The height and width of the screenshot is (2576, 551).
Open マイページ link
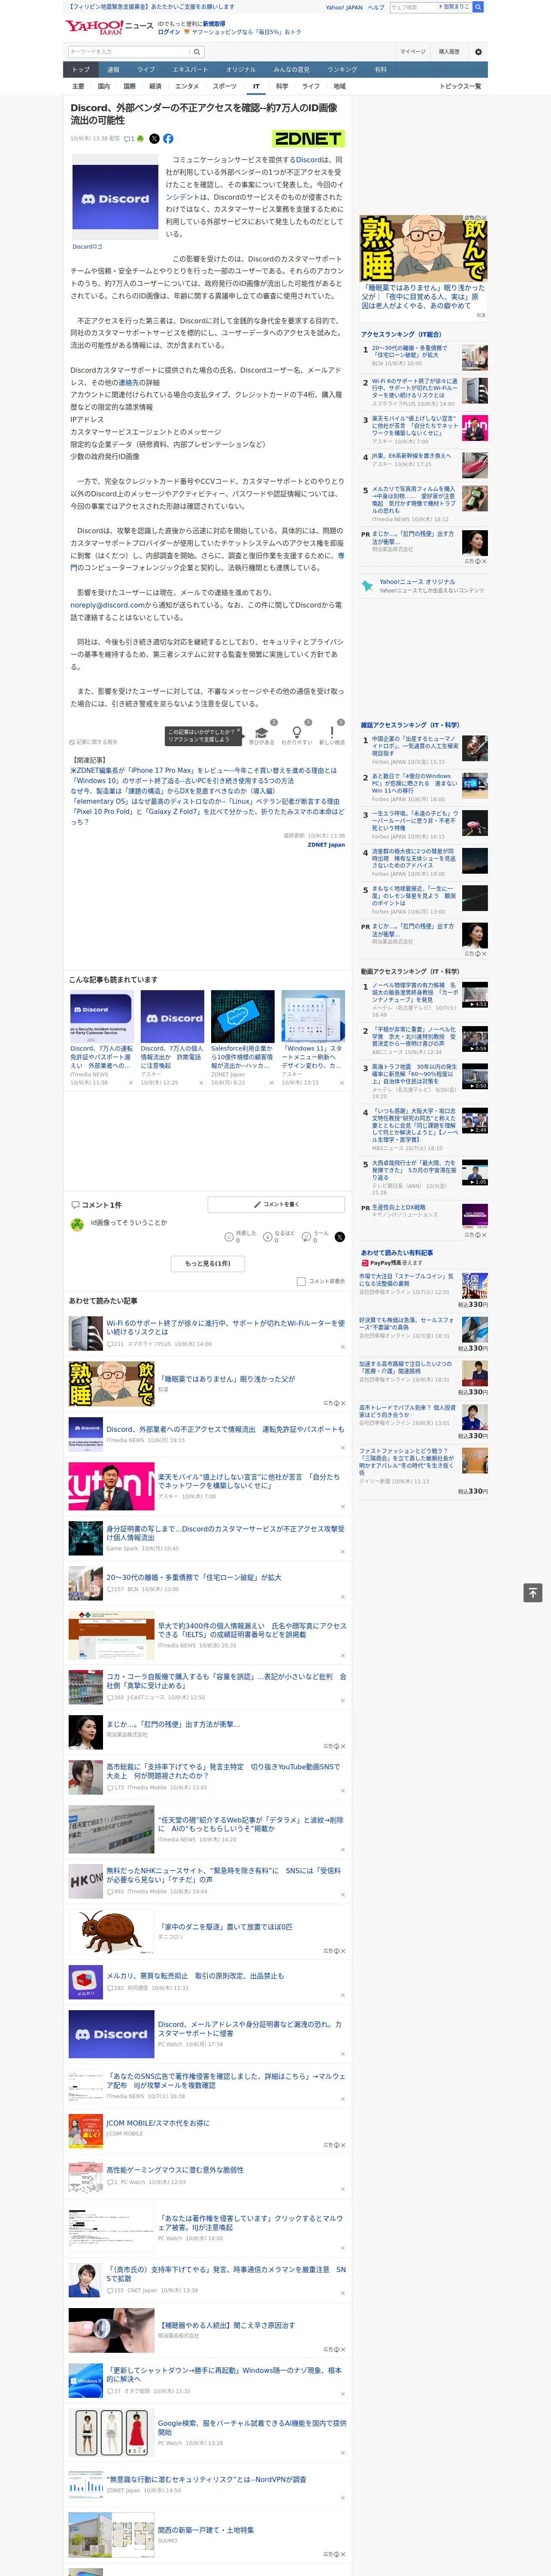point(413,51)
